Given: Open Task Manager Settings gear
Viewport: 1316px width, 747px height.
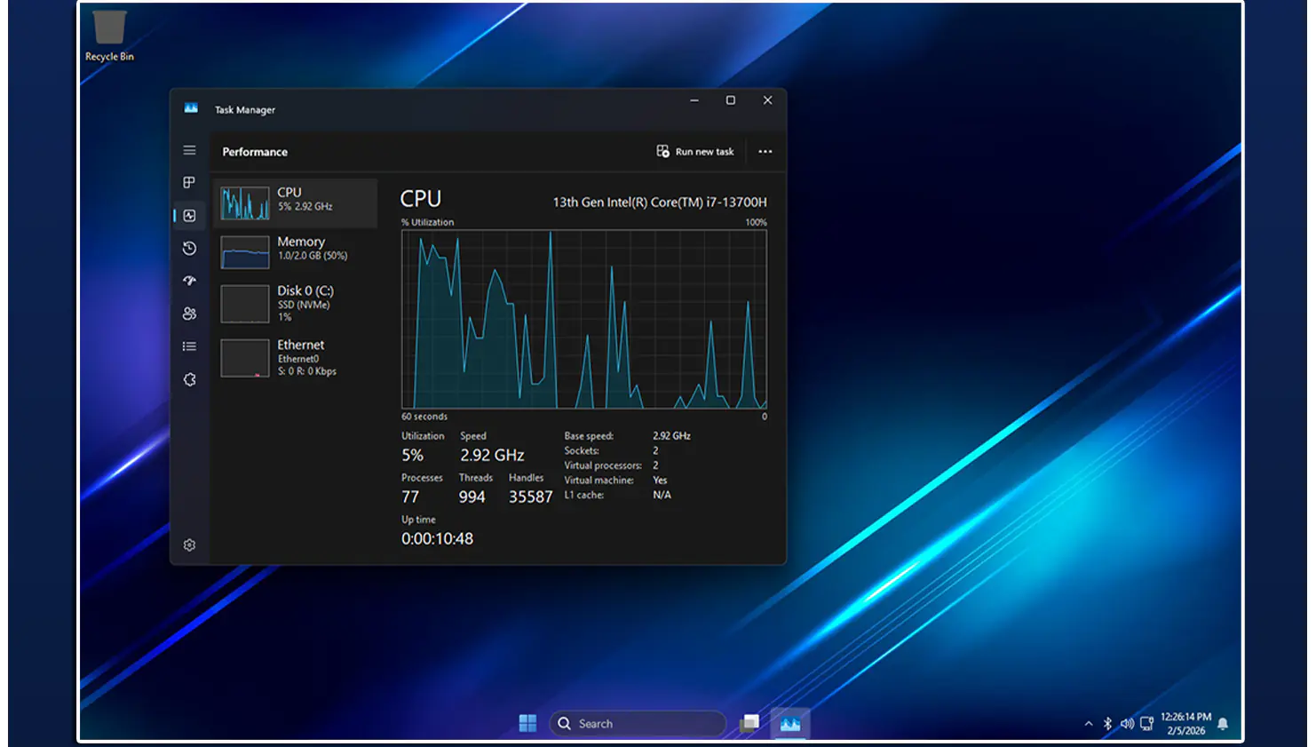Looking at the screenshot, I should [x=189, y=544].
